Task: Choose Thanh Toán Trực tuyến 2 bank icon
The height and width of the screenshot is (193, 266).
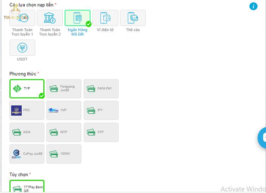Action: point(50,18)
